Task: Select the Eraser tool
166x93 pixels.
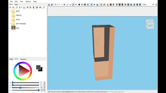Action: 70,5
